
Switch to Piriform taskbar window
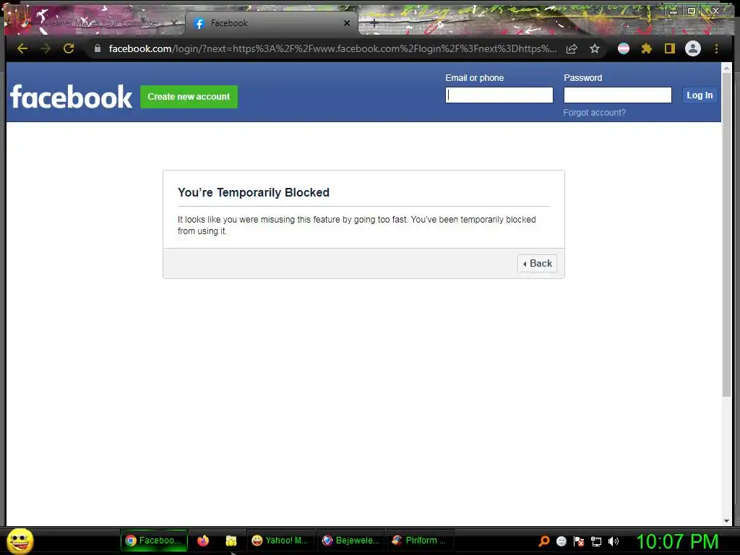coord(420,541)
